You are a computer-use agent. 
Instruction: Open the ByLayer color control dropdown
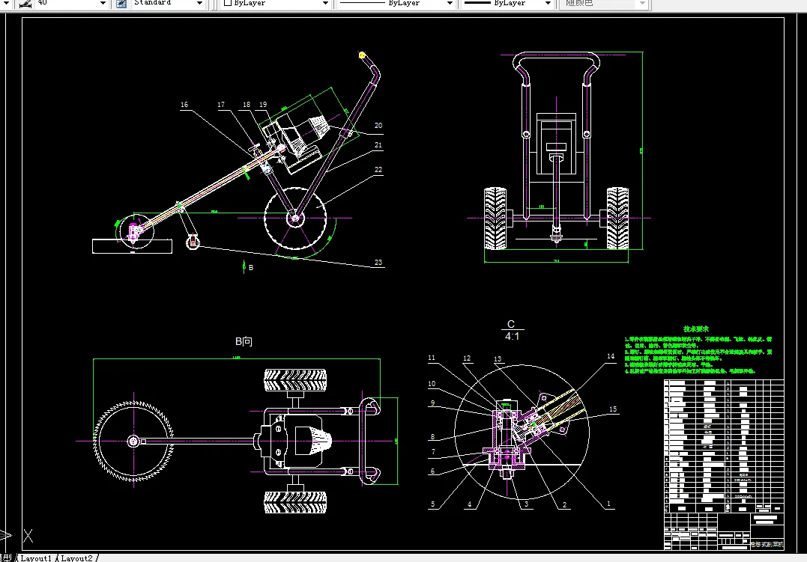[276, 3]
